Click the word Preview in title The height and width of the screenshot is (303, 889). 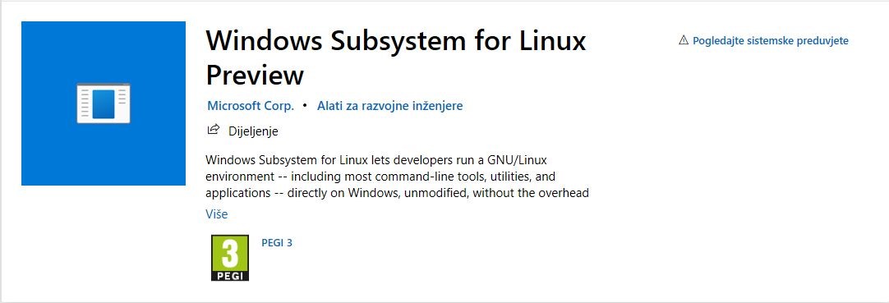coord(255,74)
